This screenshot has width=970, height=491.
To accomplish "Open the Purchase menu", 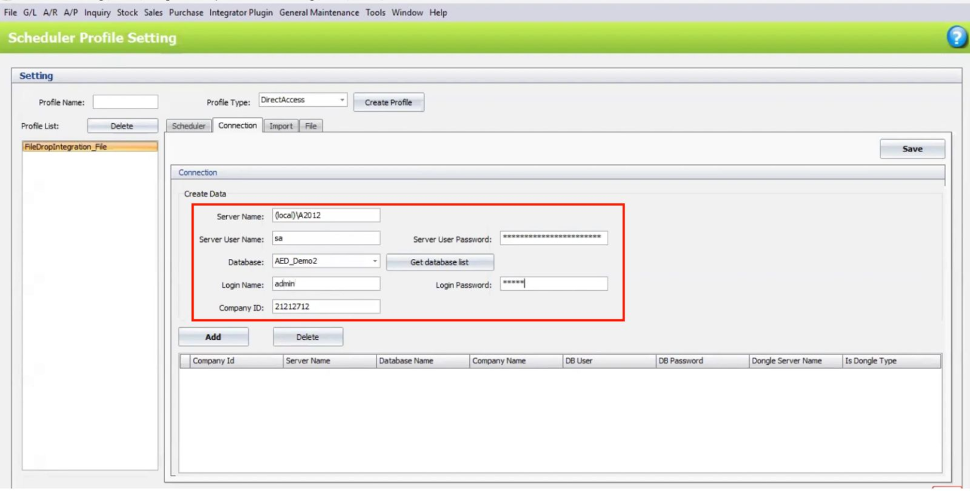I will point(187,13).
